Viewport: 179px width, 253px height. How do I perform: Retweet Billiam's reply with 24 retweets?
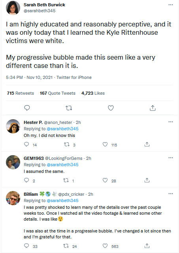(66, 246)
